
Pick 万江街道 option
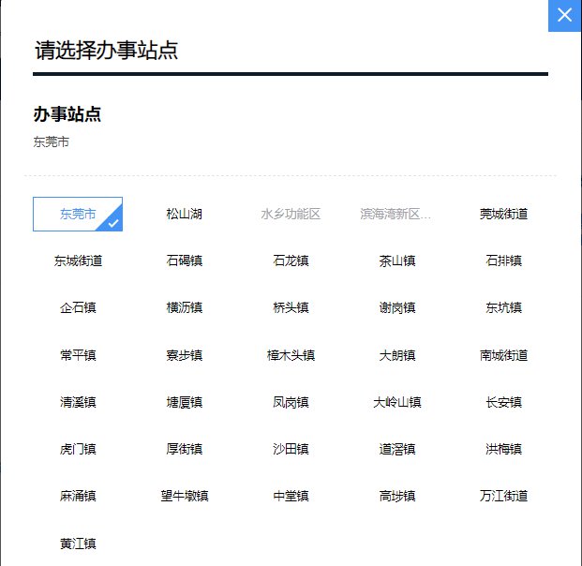pyautogui.click(x=503, y=496)
